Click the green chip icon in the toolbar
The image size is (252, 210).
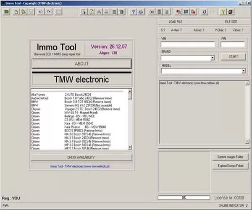[x=6, y=12]
